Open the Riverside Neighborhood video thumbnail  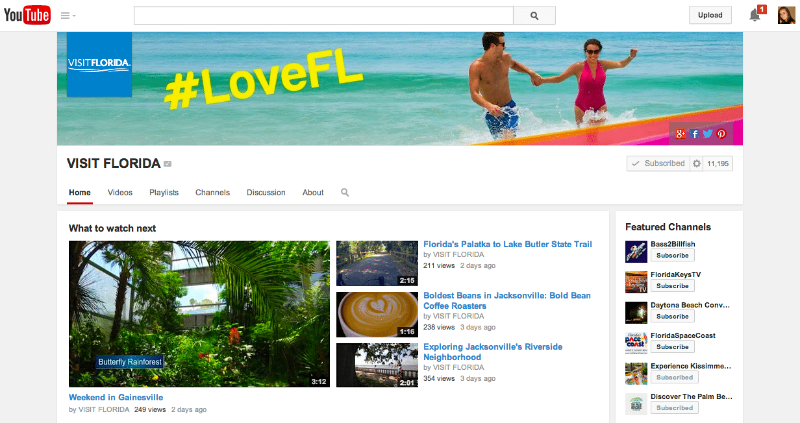377,365
